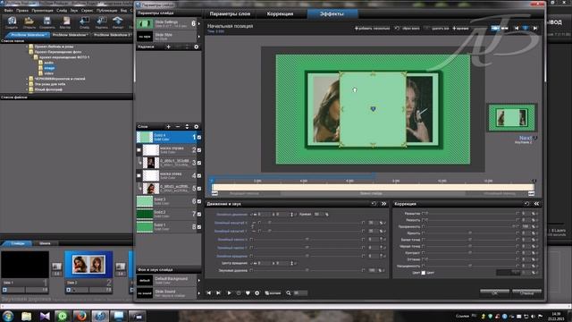Viewport: 572px width, 322px height.
Task: Expand the Проект Любовь и розы folder
Action: coord(27,47)
